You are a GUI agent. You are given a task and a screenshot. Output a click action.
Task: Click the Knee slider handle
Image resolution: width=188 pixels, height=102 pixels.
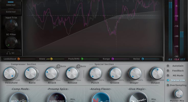(51, 59)
